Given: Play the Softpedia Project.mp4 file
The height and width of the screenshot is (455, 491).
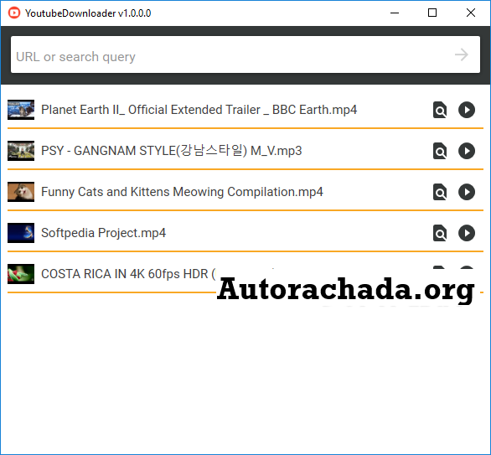Looking at the screenshot, I should point(467,233).
